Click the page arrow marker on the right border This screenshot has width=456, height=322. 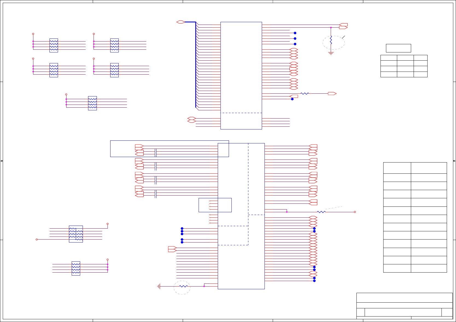[x=454, y=161]
